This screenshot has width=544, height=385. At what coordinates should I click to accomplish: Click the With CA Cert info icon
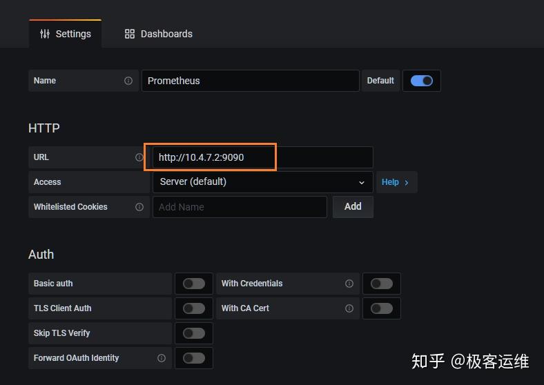pos(349,308)
